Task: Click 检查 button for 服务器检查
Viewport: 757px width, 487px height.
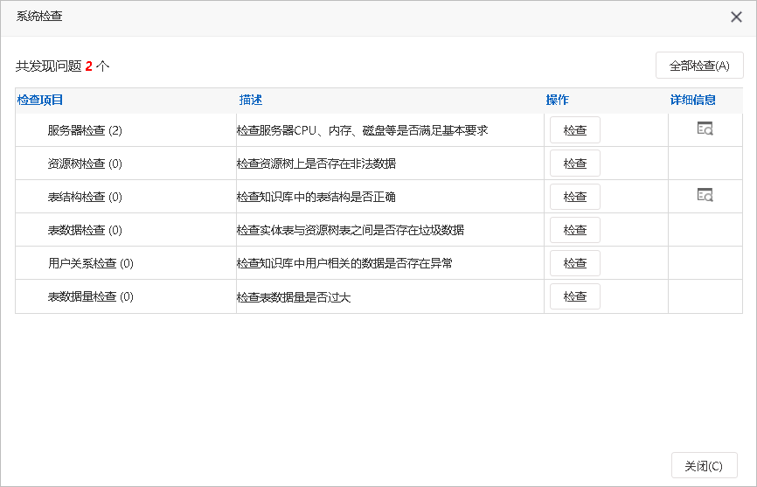Action: (x=575, y=129)
